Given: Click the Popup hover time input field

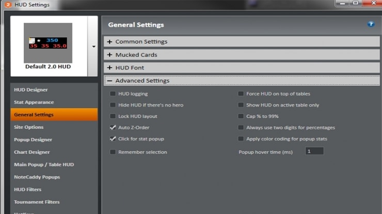Looking at the screenshot, I should tap(314, 151).
